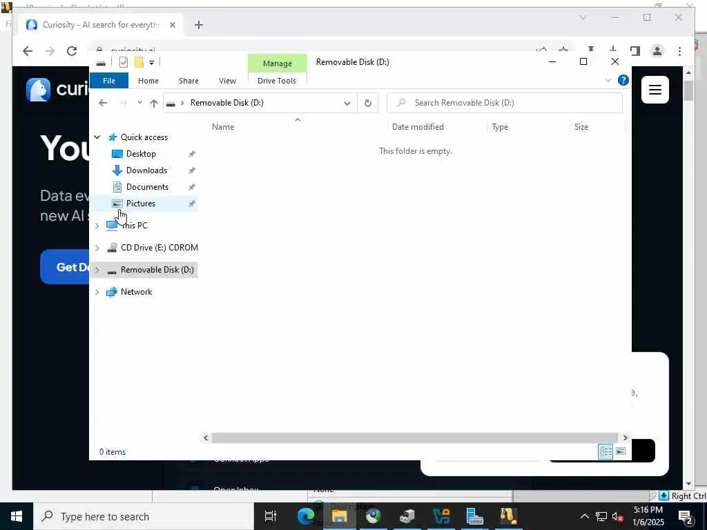Open the recent locations dropdown
Image resolution: width=707 pixels, height=530 pixels.
pyautogui.click(x=139, y=103)
